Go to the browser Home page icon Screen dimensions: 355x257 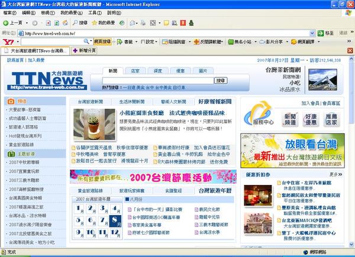[66, 23]
